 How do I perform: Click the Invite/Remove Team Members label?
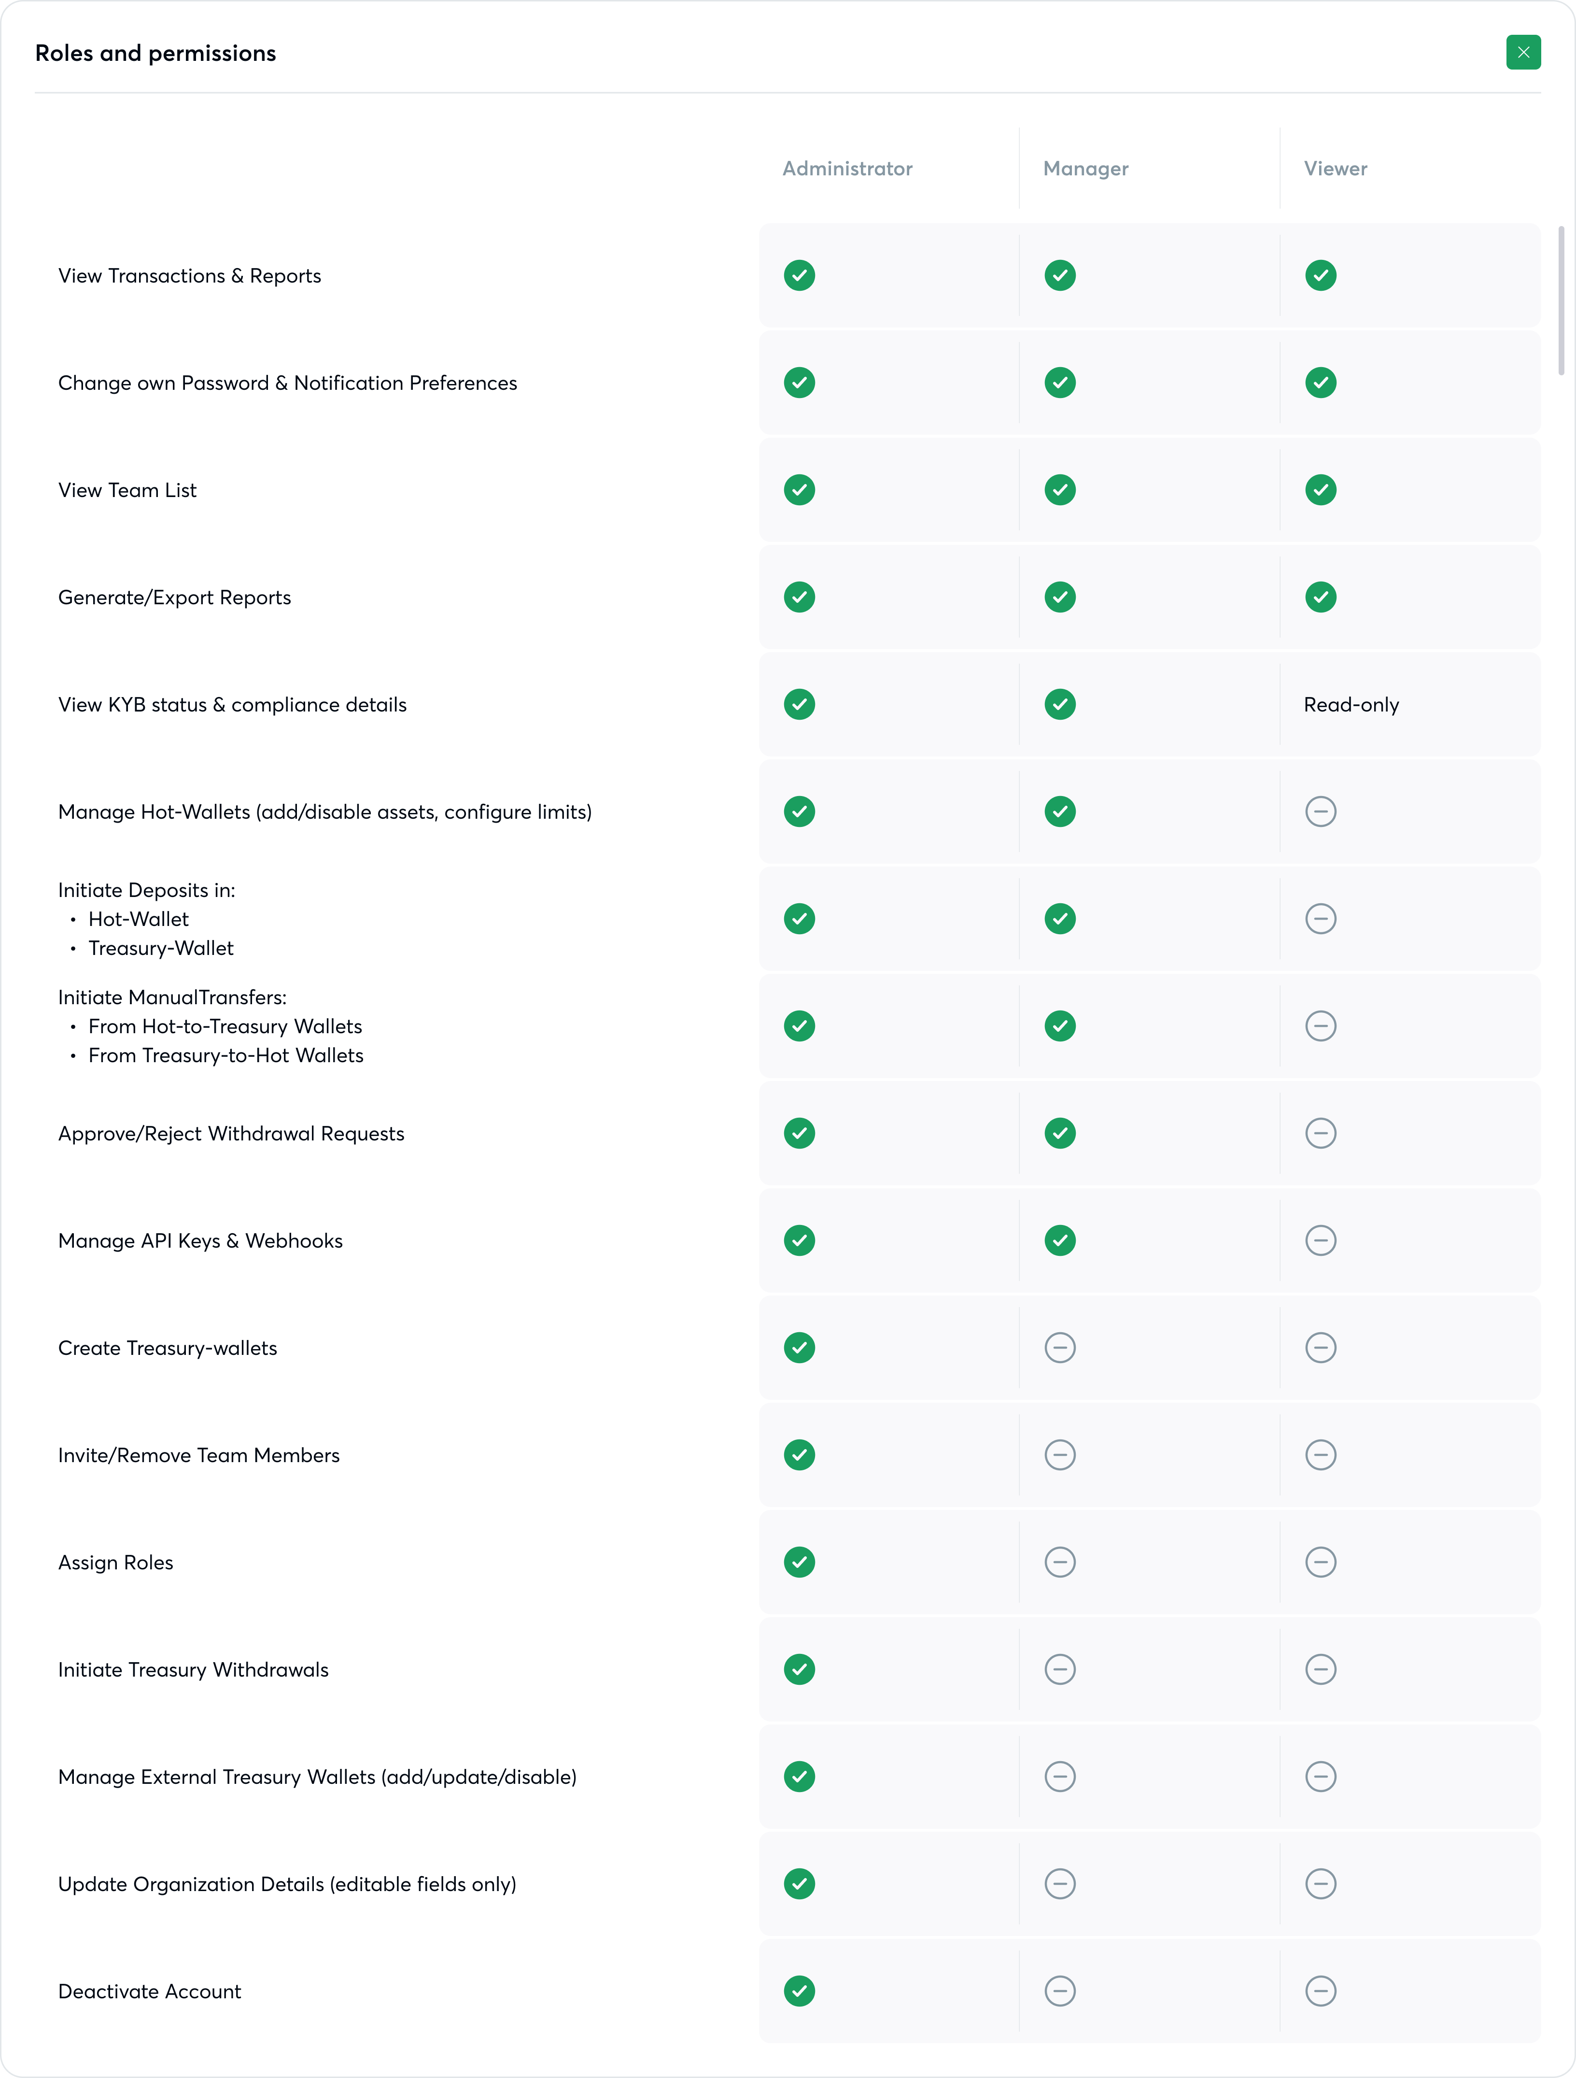[x=199, y=1455]
